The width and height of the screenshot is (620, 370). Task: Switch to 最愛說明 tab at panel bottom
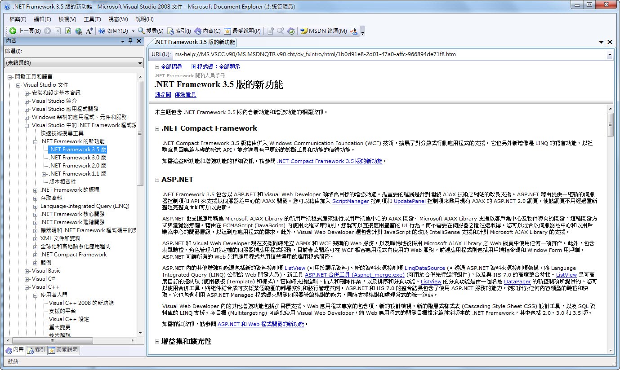[x=63, y=350]
